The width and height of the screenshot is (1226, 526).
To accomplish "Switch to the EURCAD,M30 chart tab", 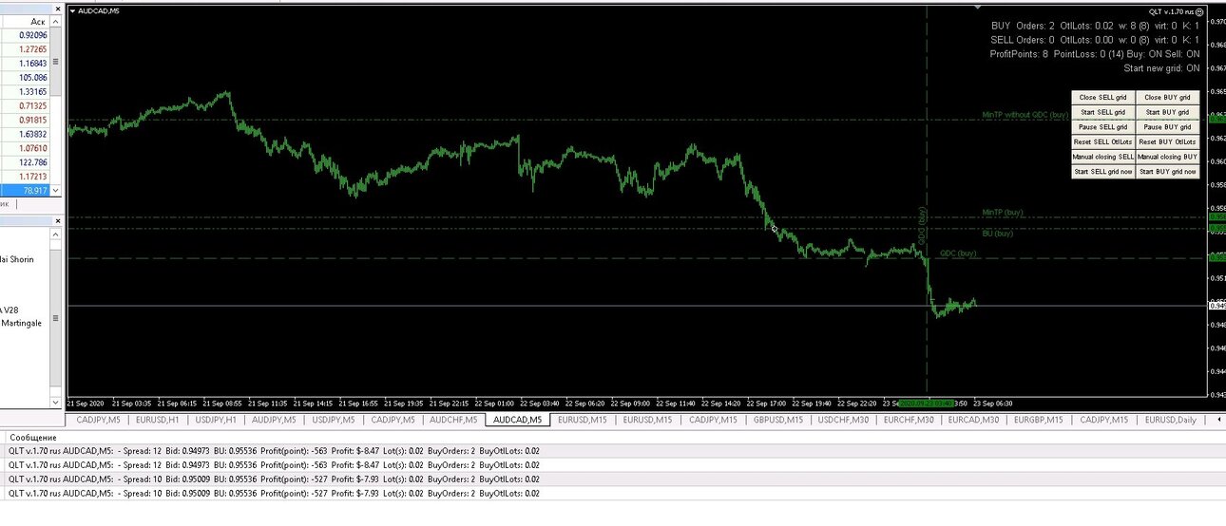I will coord(974,420).
